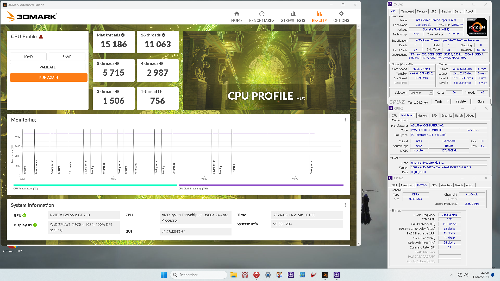Click the Validate button in CPU-Z

click(x=461, y=101)
